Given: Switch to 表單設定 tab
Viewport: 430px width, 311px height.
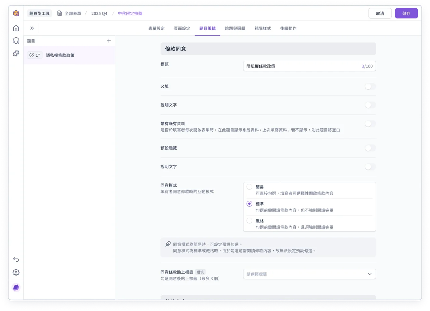Looking at the screenshot, I should click(x=157, y=29).
